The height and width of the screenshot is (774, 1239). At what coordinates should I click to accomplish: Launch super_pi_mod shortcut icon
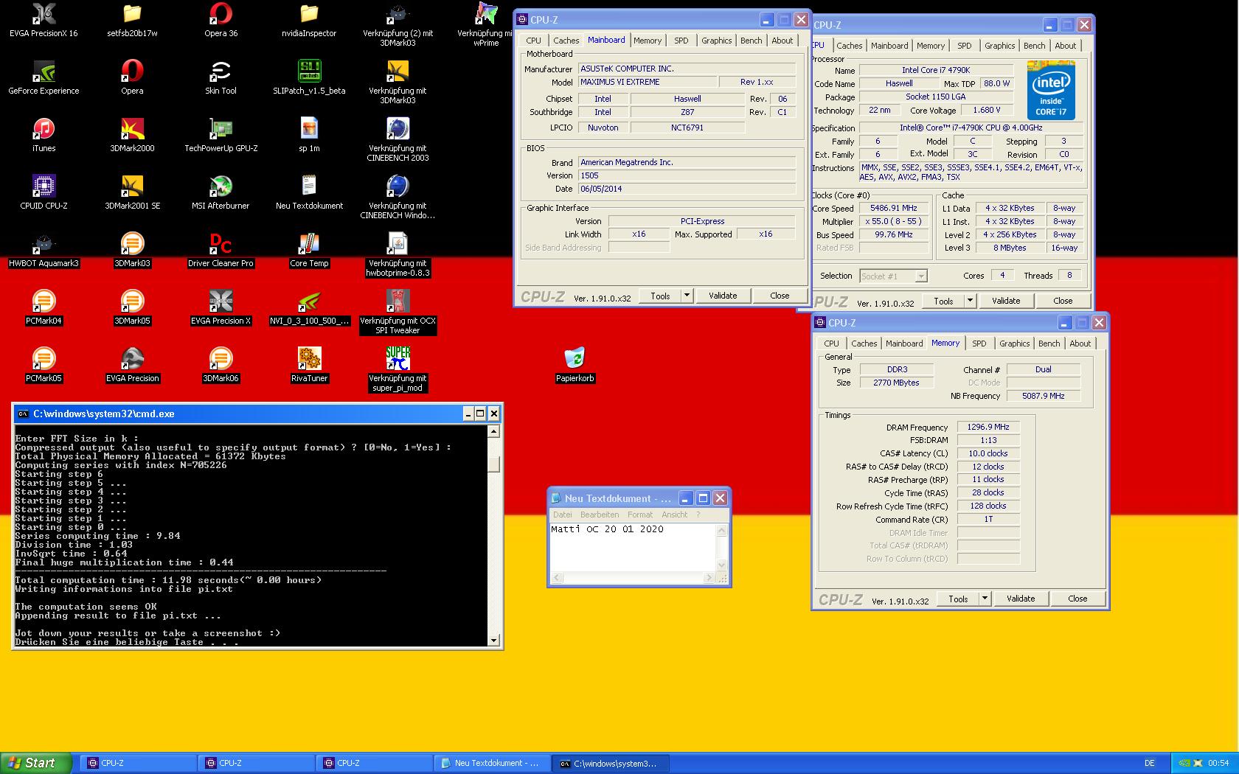pos(398,369)
